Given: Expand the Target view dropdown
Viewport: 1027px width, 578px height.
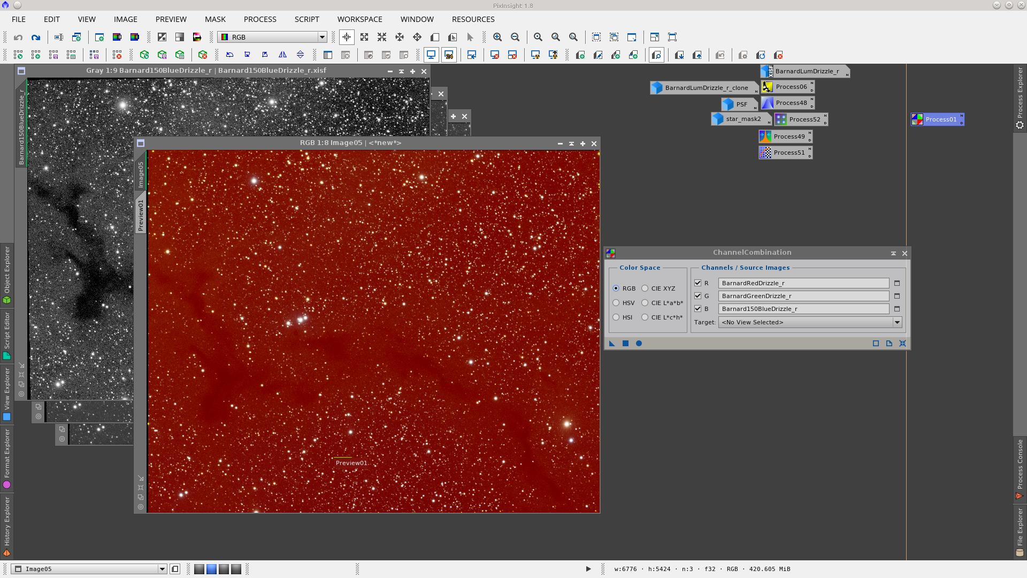Looking at the screenshot, I should [x=897, y=322].
